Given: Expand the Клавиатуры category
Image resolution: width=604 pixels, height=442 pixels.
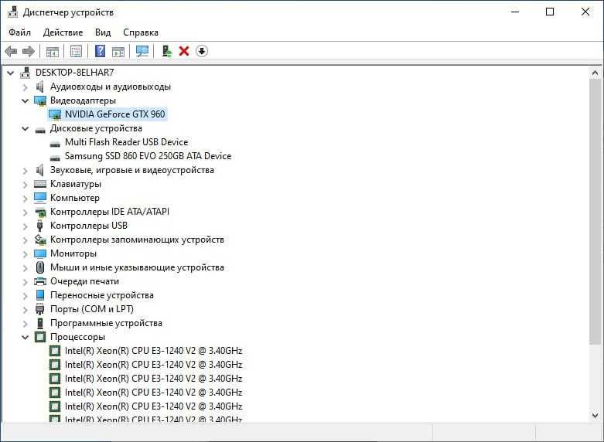Looking at the screenshot, I should [26, 185].
